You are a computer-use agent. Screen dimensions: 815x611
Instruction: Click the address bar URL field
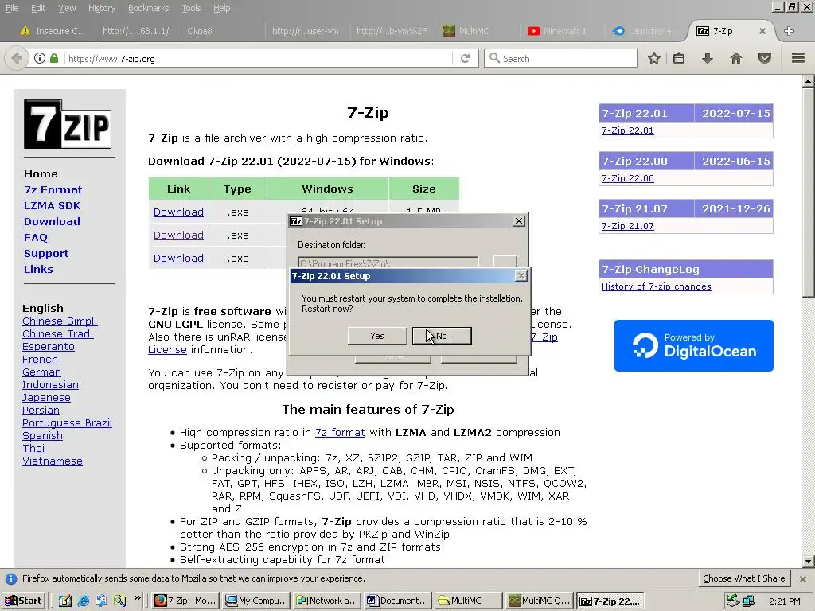point(257,58)
